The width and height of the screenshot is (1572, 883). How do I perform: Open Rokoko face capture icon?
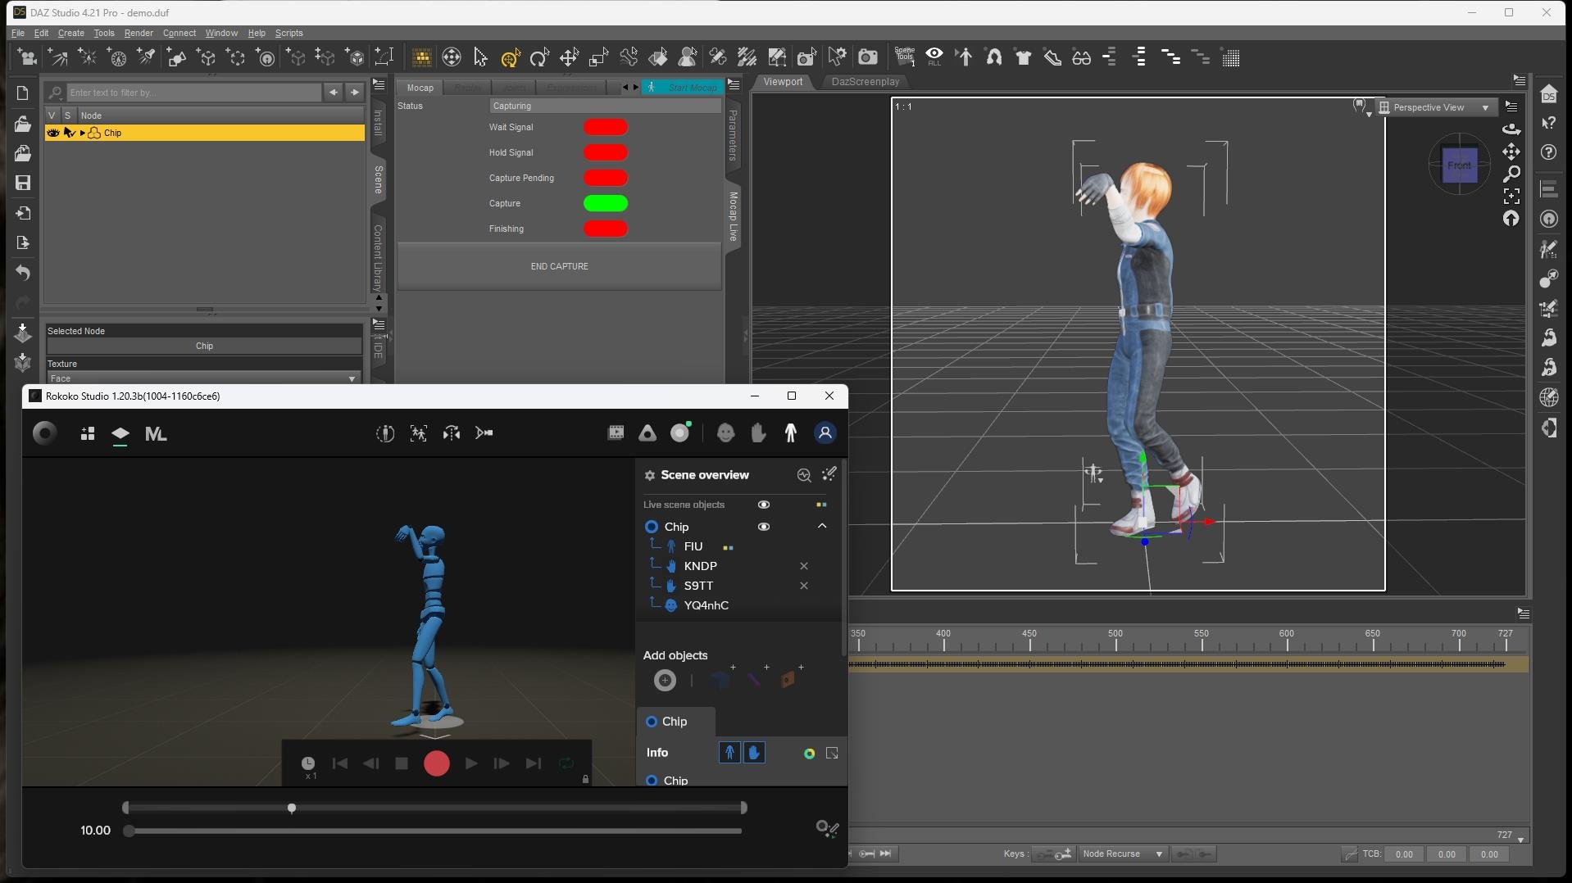725,433
